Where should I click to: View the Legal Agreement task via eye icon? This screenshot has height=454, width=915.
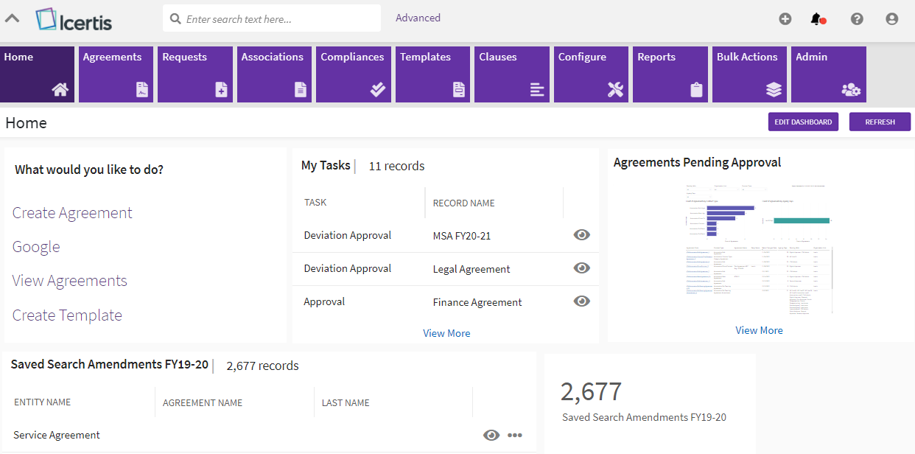tap(582, 268)
